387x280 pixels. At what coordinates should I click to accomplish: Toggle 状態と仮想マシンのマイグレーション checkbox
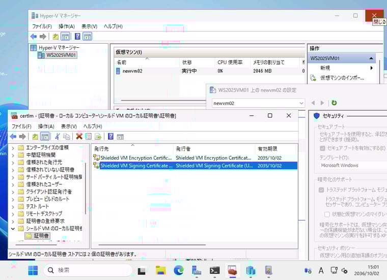pyautogui.click(x=327, y=214)
